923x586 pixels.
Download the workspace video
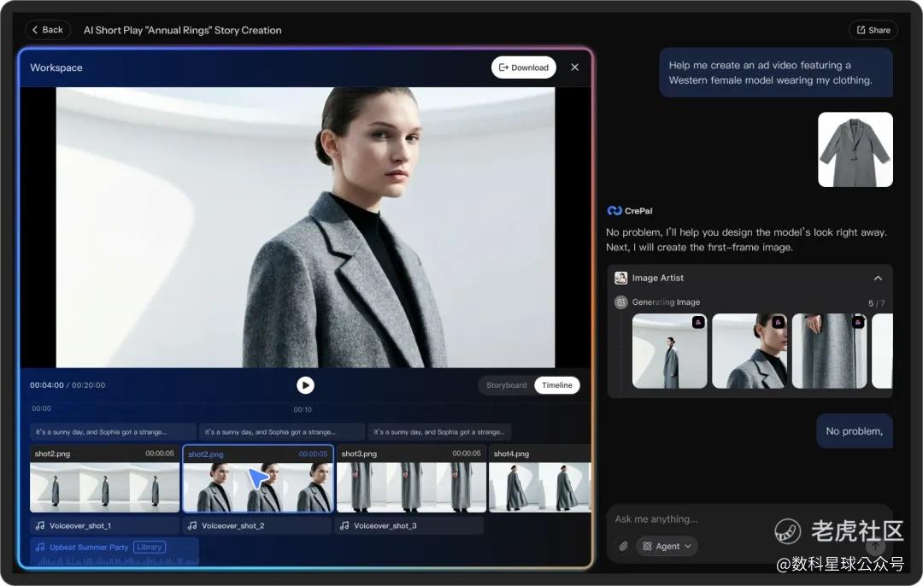click(523, 67)
